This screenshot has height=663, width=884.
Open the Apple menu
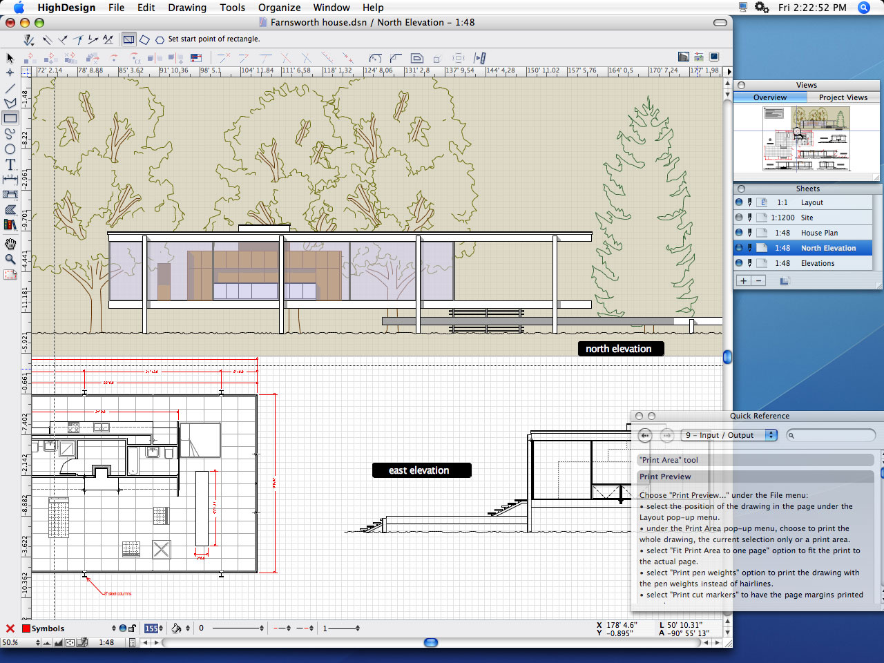pos(19,8)
